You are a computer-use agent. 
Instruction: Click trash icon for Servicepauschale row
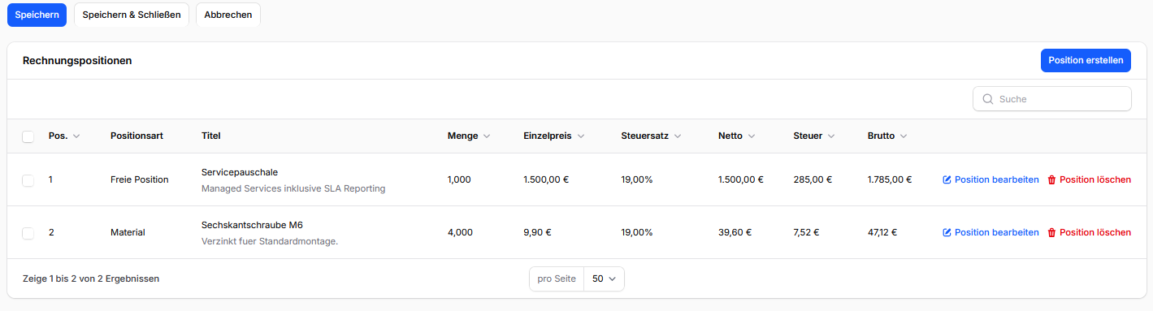pyautogui.click(x=1051, y=180)
